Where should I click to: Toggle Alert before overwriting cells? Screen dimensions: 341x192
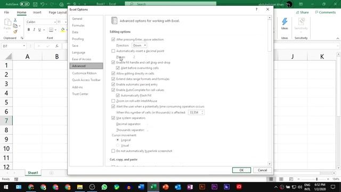tap(118, 68)
